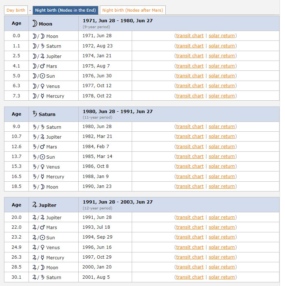The height and width of the screenshot is (286, 285).
Task: Open transit chart for 1993, Jul 18
Action: pyautogui.click(x=190, y=227)
